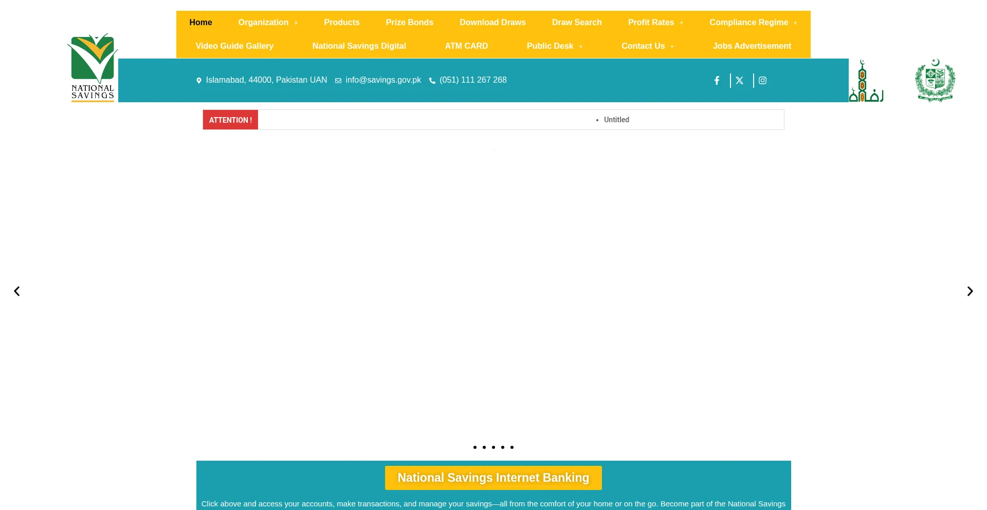Open the Video Guide Gallery
Viewport: 987px width, 510px height.
(x=234, y=46)
